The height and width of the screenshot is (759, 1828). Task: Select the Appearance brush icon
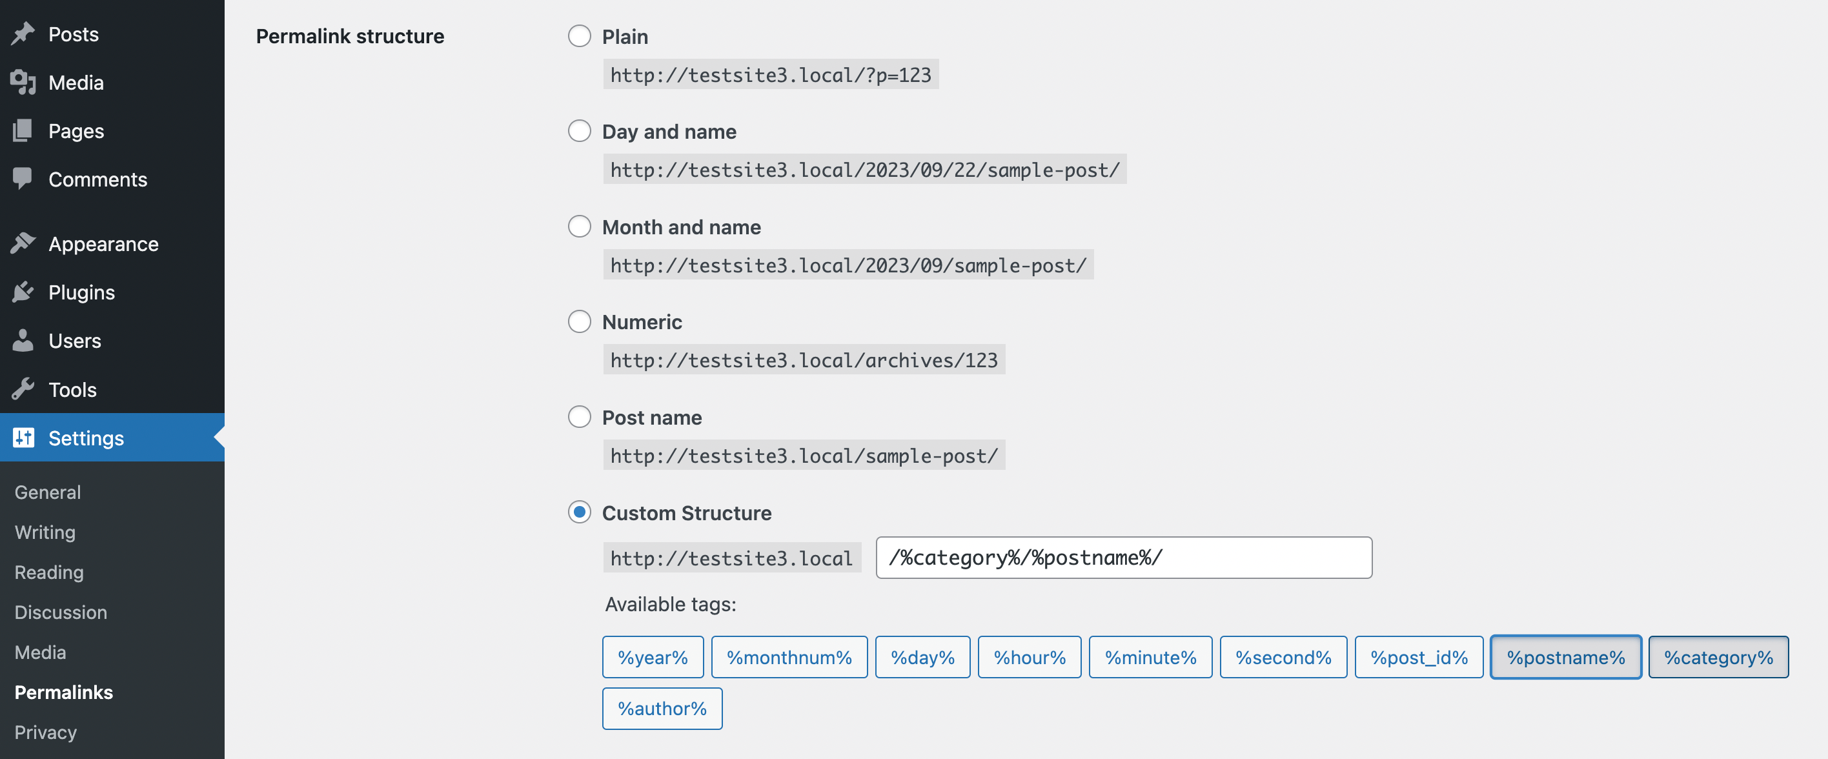point(23,243)
